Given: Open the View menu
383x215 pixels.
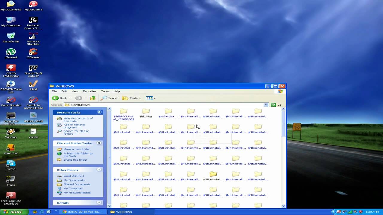Looking at the screenshot, I should click(x=75, y=91).
